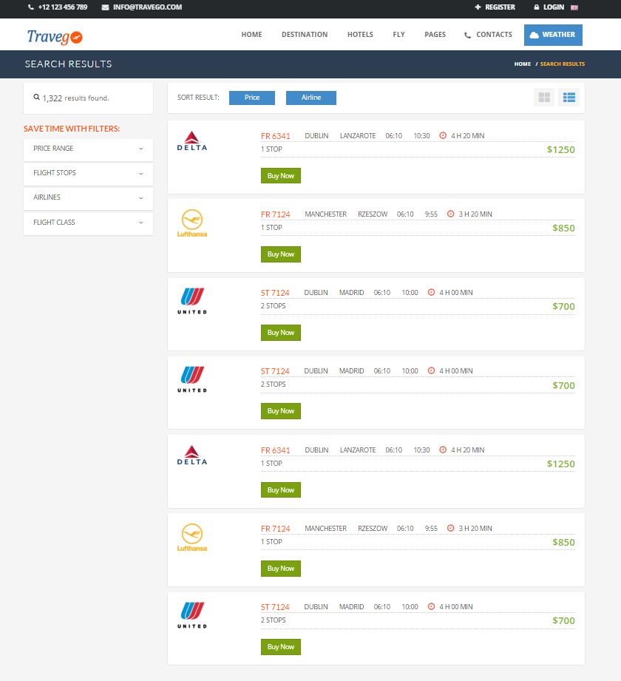Click the Delta logo in fifth result
Image resolution: width=621 pixels, height=681 pixels.
pyautogui.click(x=192, y=455)
